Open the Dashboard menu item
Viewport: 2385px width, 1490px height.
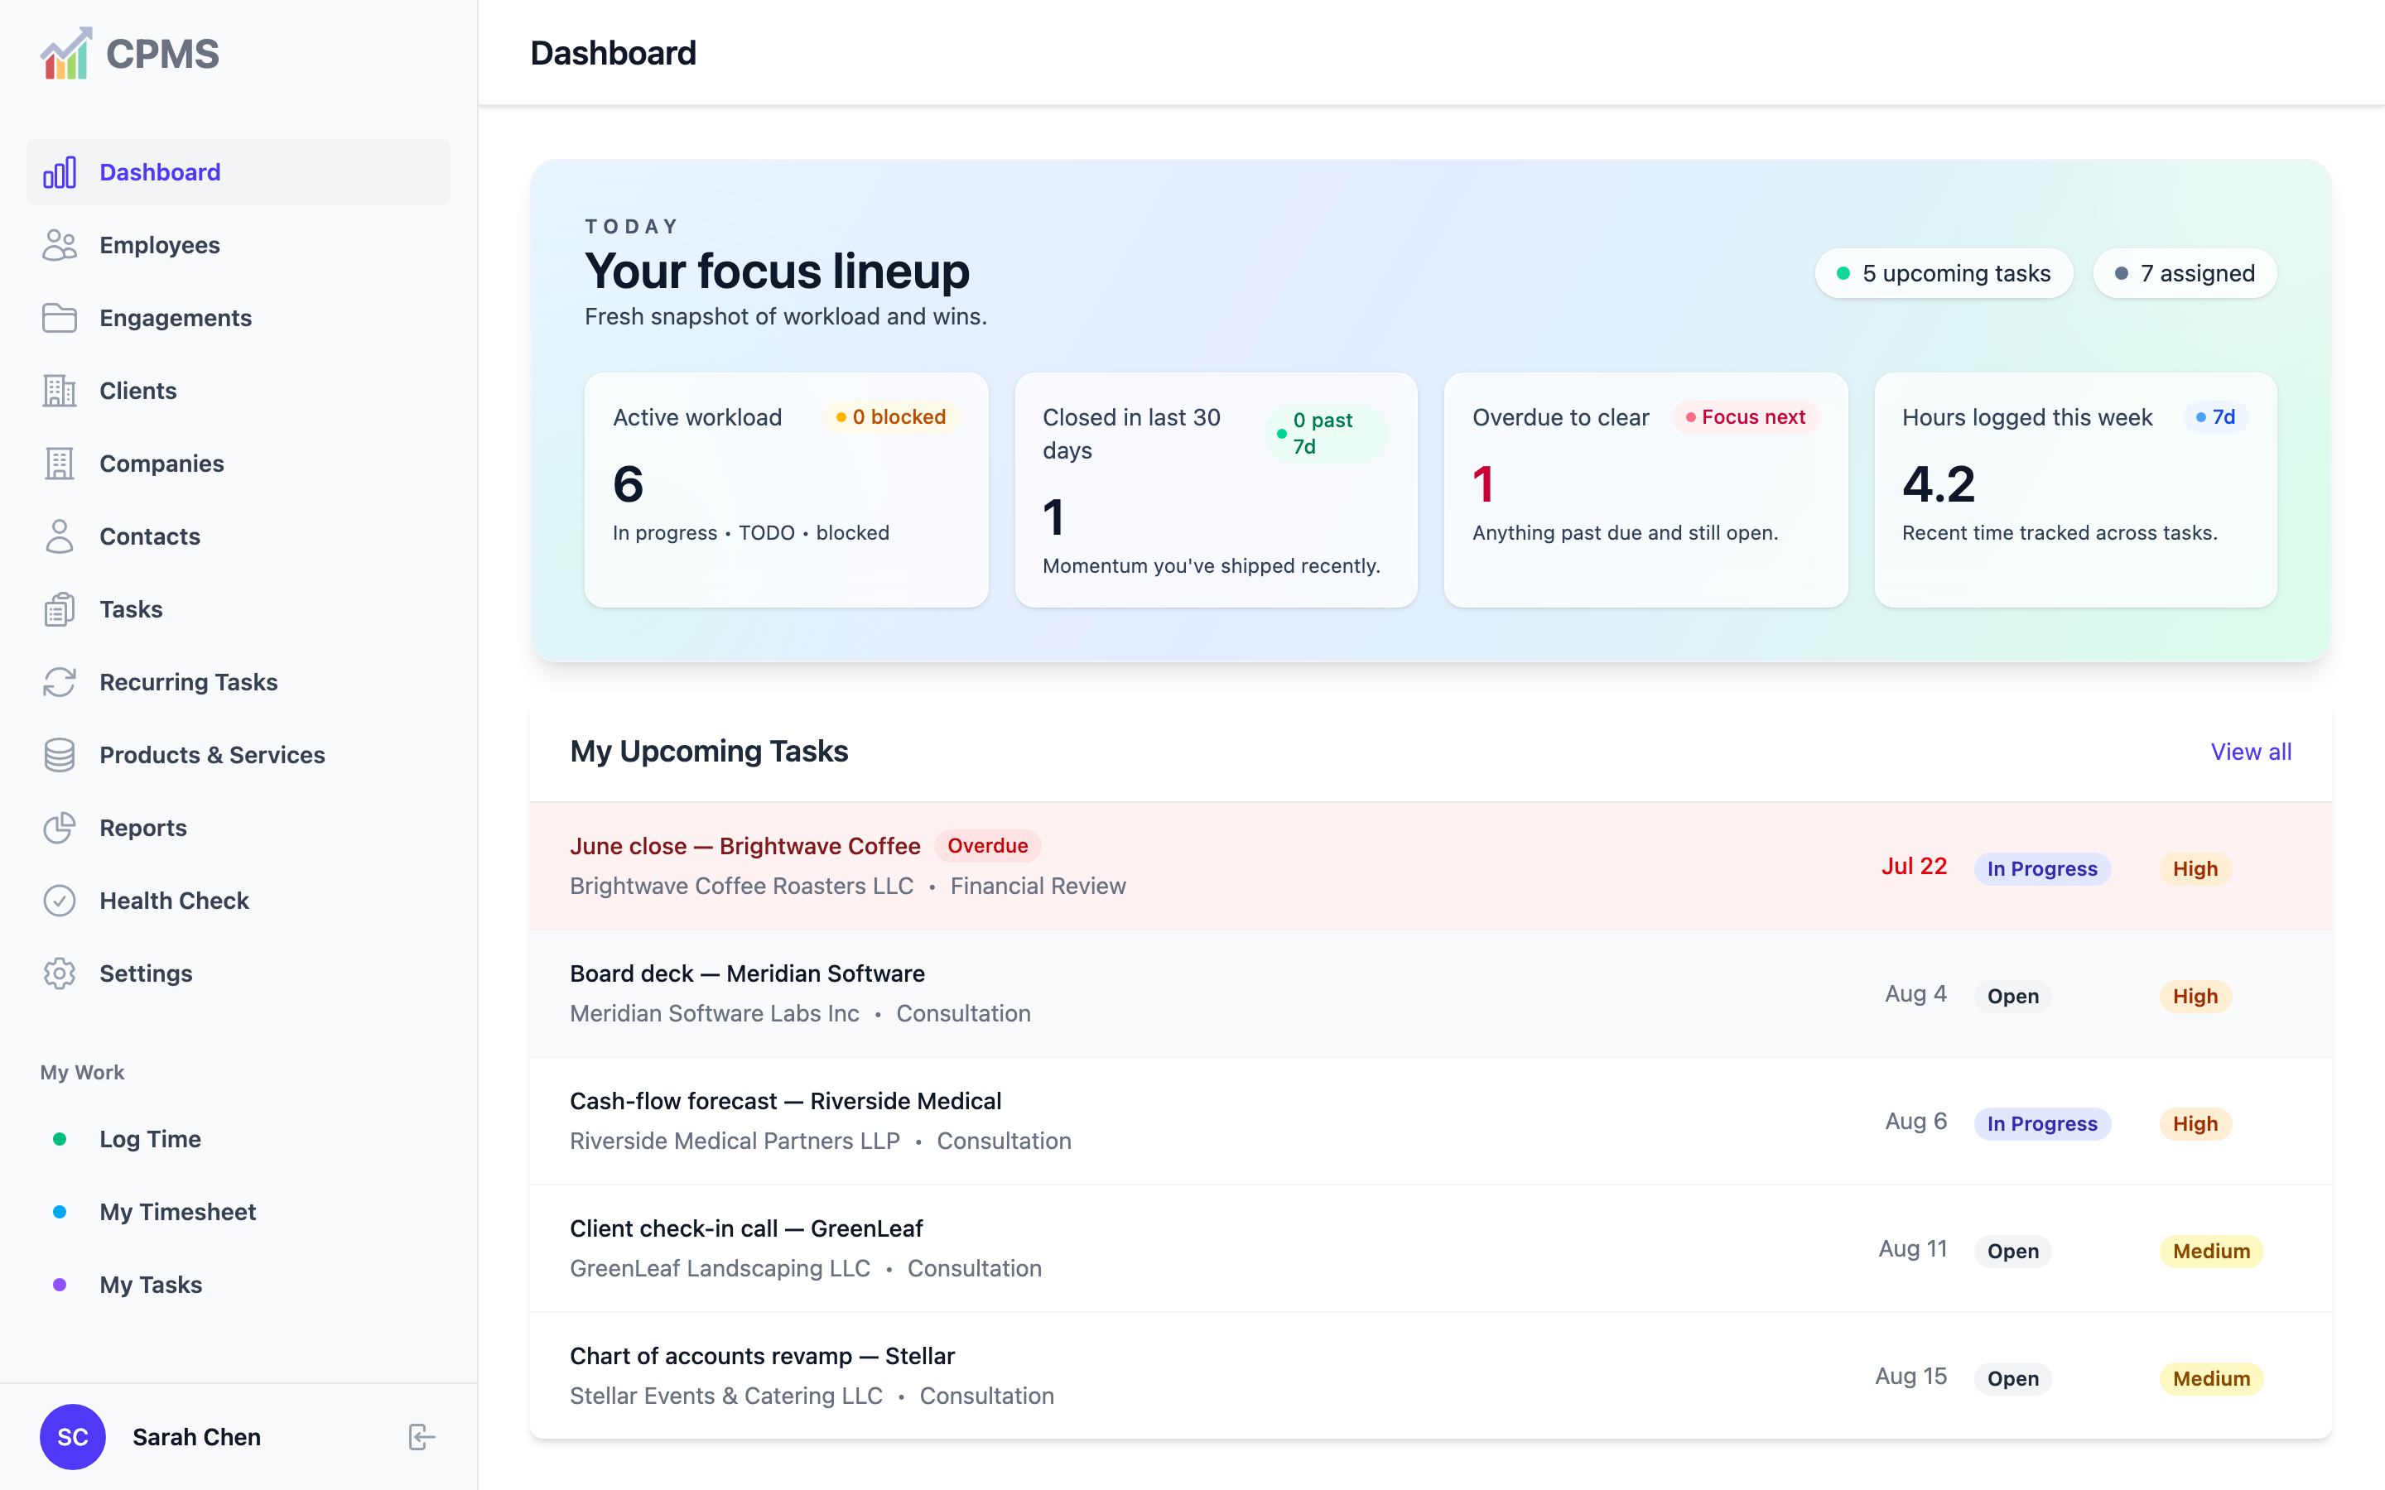pyautogui.click(x=238, y=172)
